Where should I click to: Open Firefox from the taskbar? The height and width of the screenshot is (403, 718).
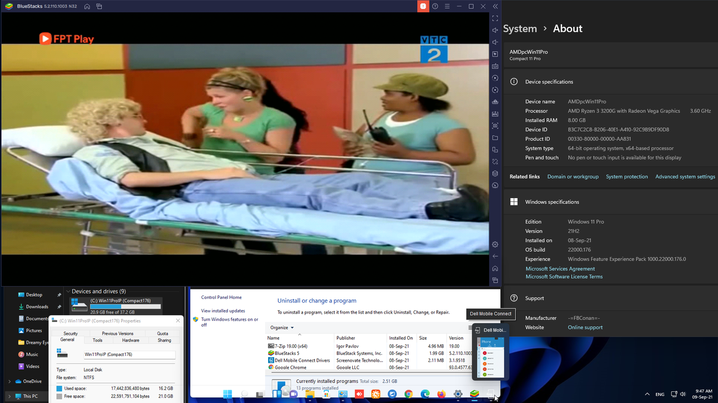pyautogui.click(x=441, y=394)
